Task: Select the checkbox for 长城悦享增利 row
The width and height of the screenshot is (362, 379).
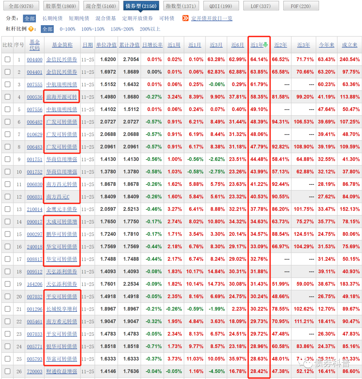Action: 7,309
